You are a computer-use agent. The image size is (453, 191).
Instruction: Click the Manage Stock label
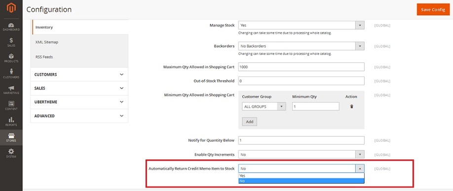(x=222, y=25)
